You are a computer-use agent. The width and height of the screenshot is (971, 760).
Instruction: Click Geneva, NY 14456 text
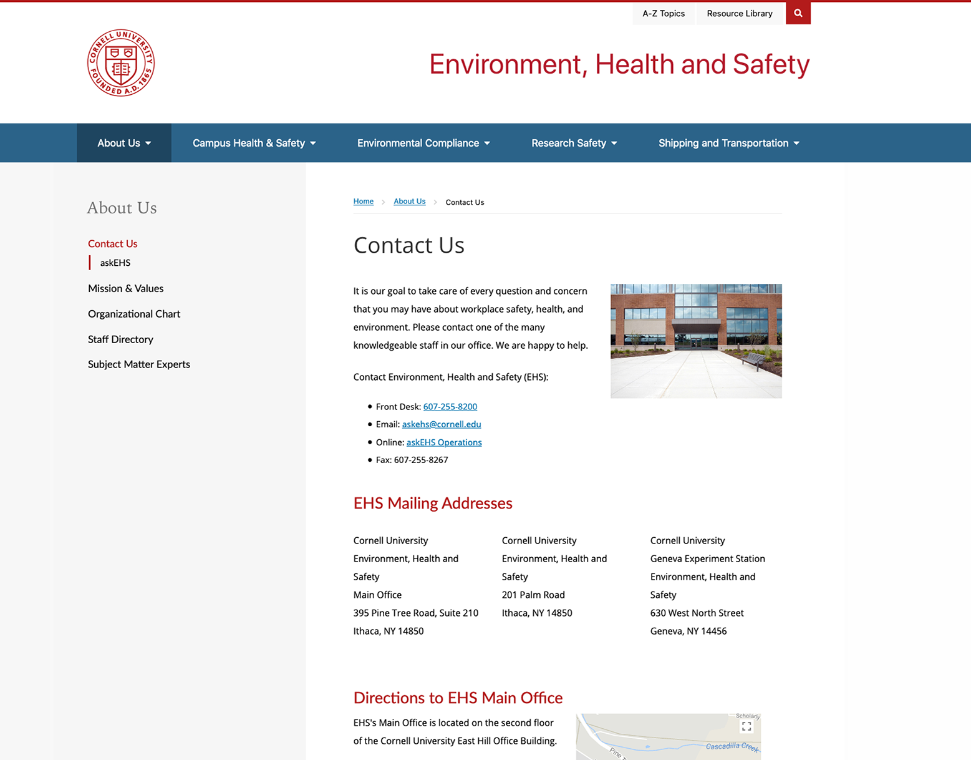click(688, 631)
